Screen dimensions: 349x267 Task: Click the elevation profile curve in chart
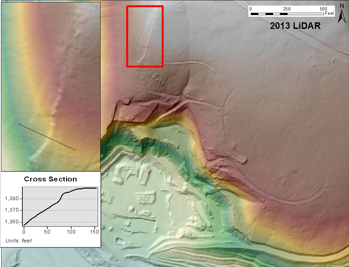60,206
